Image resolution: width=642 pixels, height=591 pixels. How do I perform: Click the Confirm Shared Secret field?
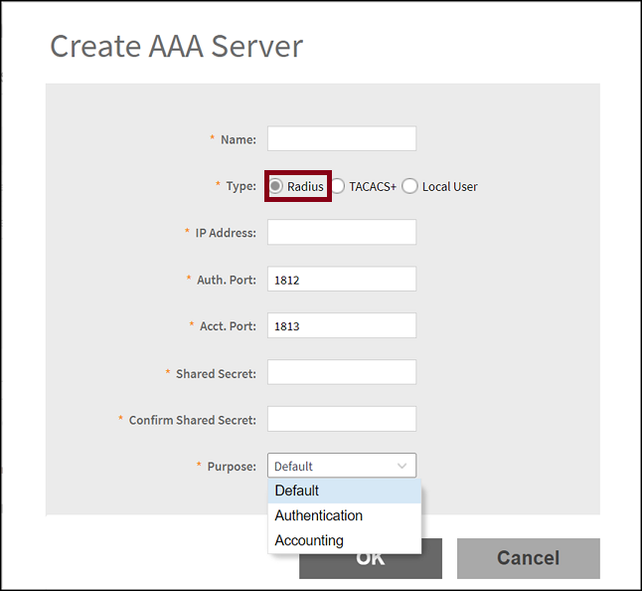[342, 419]
